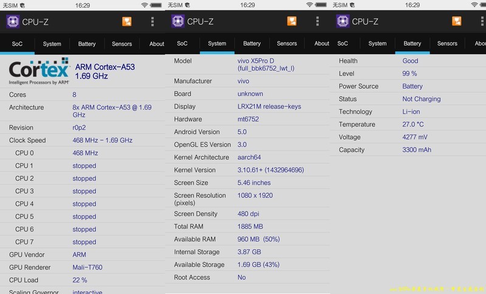Screen dimensions: 486x294
Task: Tap Temperature value '27.0 °C'
Action: pos(413,125)
